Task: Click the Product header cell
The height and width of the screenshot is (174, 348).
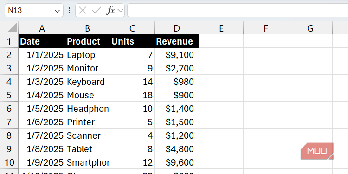Action: pos(87,41)
